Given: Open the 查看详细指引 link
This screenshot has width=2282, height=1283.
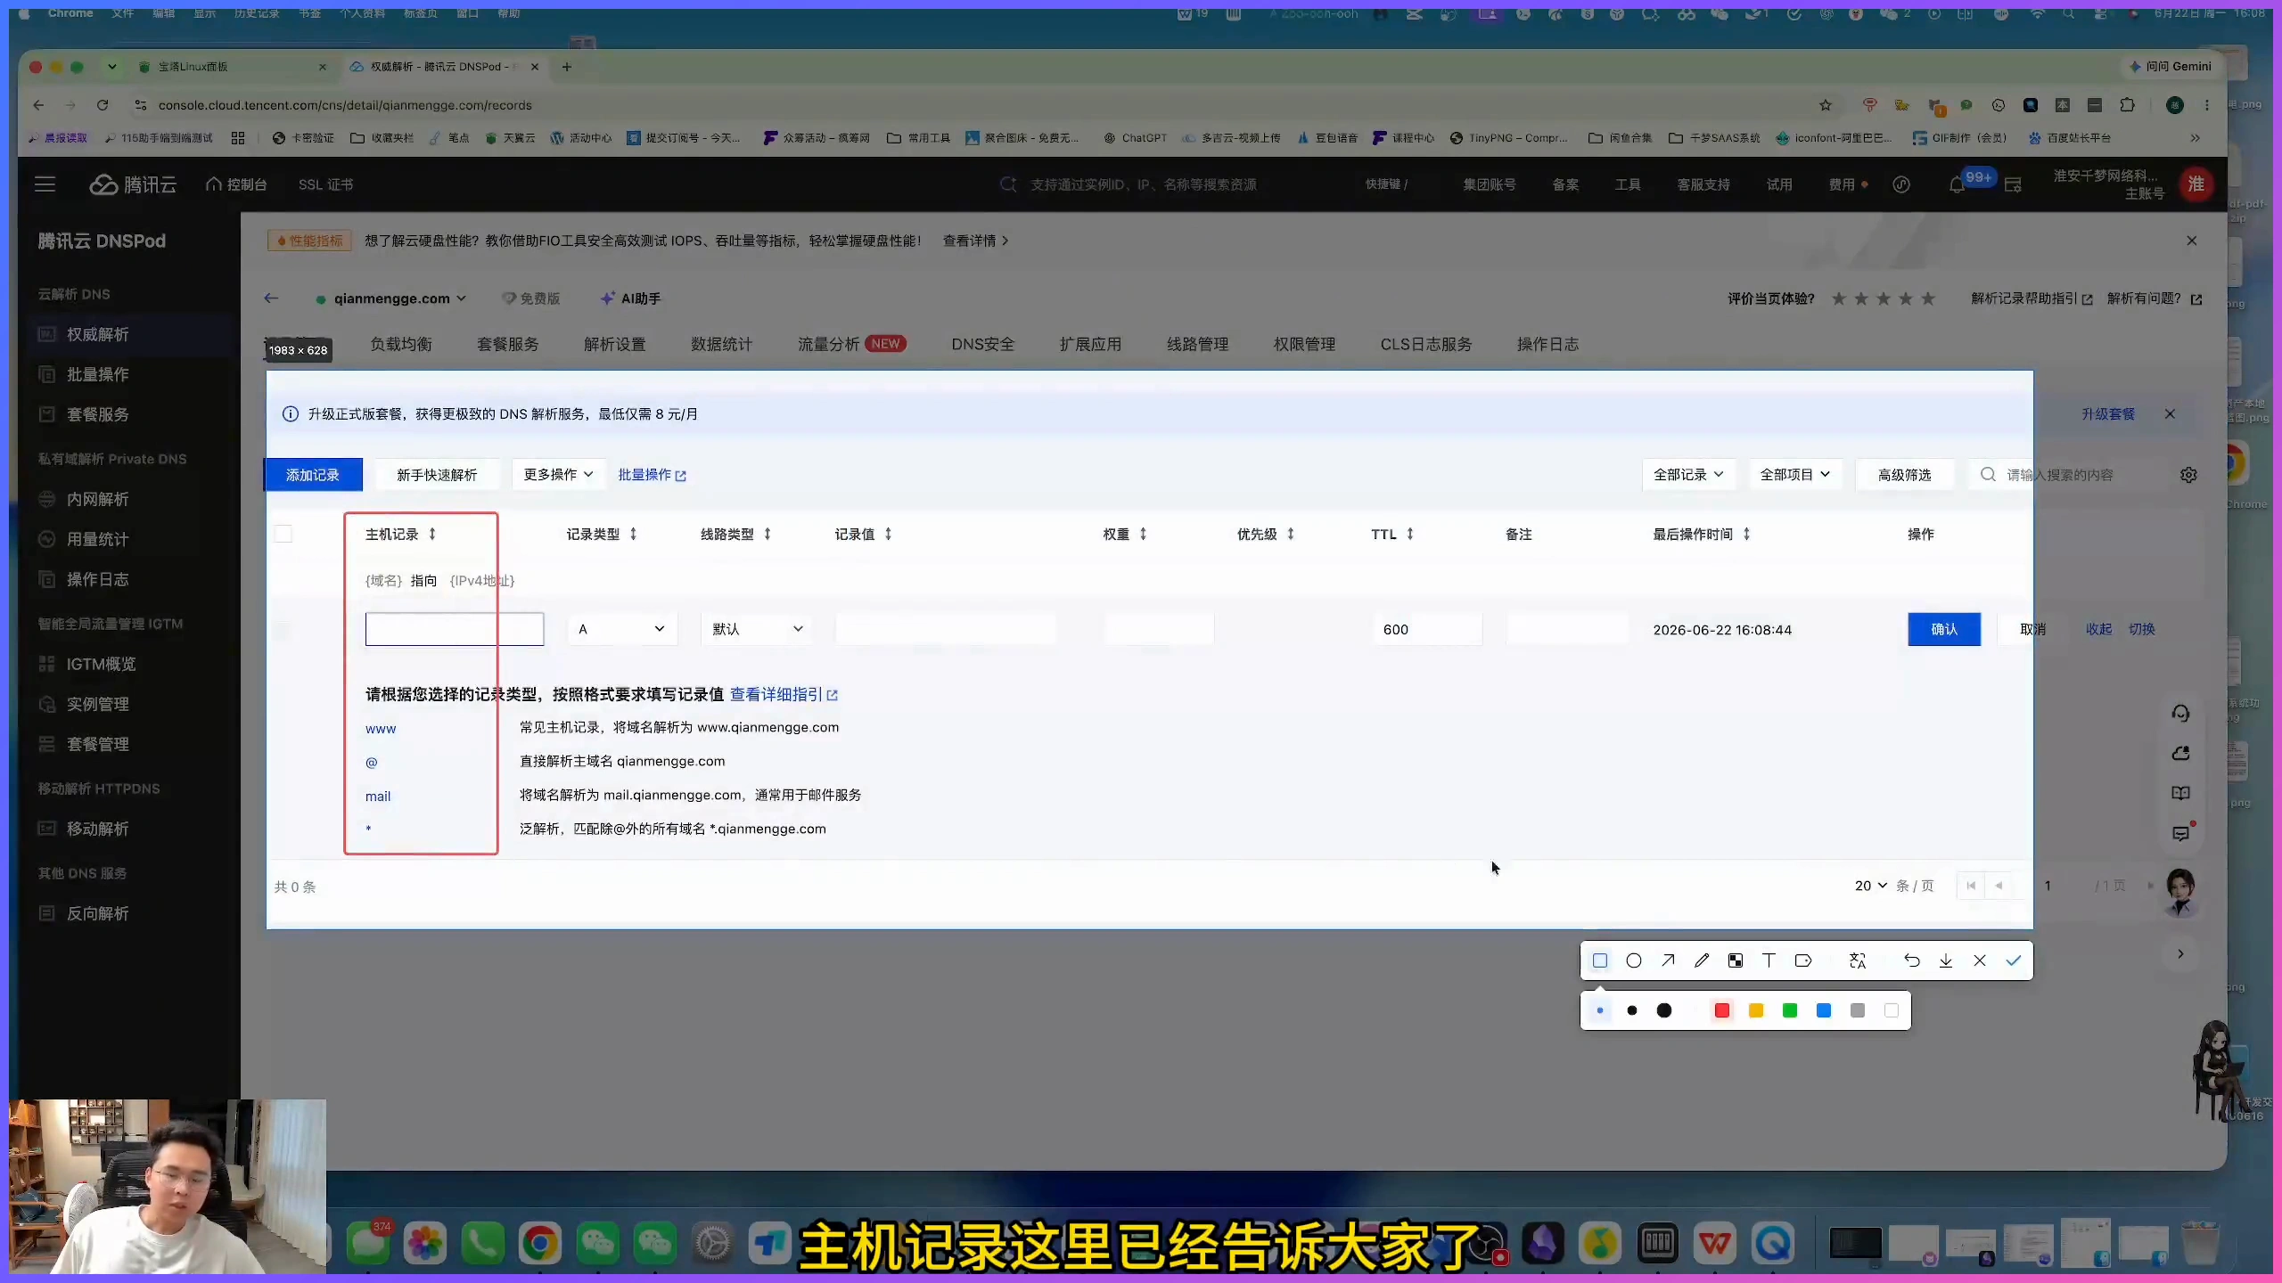Looking at the screenshot, I should coord(784,694).
